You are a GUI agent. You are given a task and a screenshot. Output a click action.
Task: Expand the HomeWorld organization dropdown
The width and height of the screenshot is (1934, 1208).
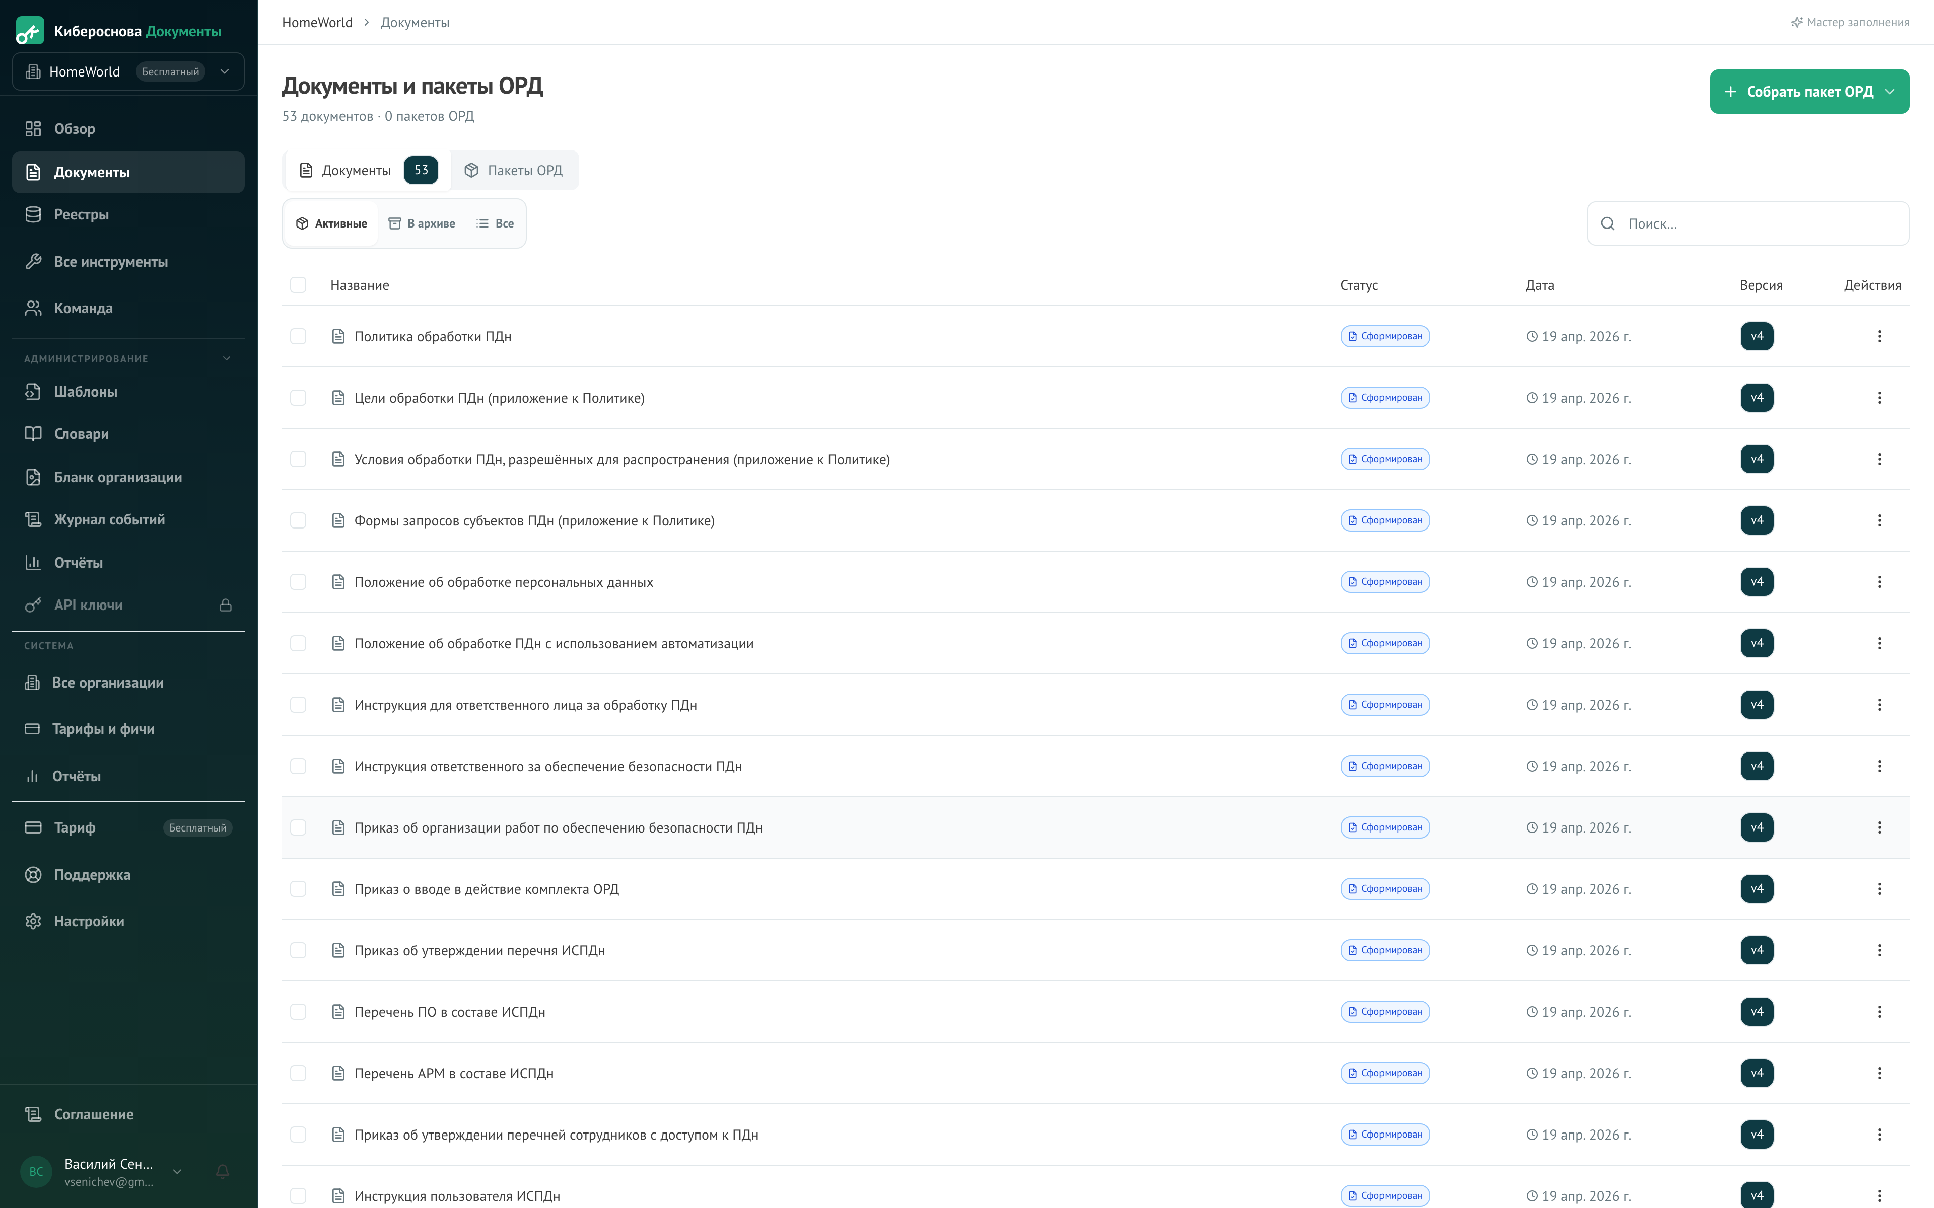(x=128, y=72)
